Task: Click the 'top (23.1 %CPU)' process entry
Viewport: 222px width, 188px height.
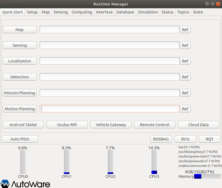Action: pyautogui.click(x=189, y=147)
